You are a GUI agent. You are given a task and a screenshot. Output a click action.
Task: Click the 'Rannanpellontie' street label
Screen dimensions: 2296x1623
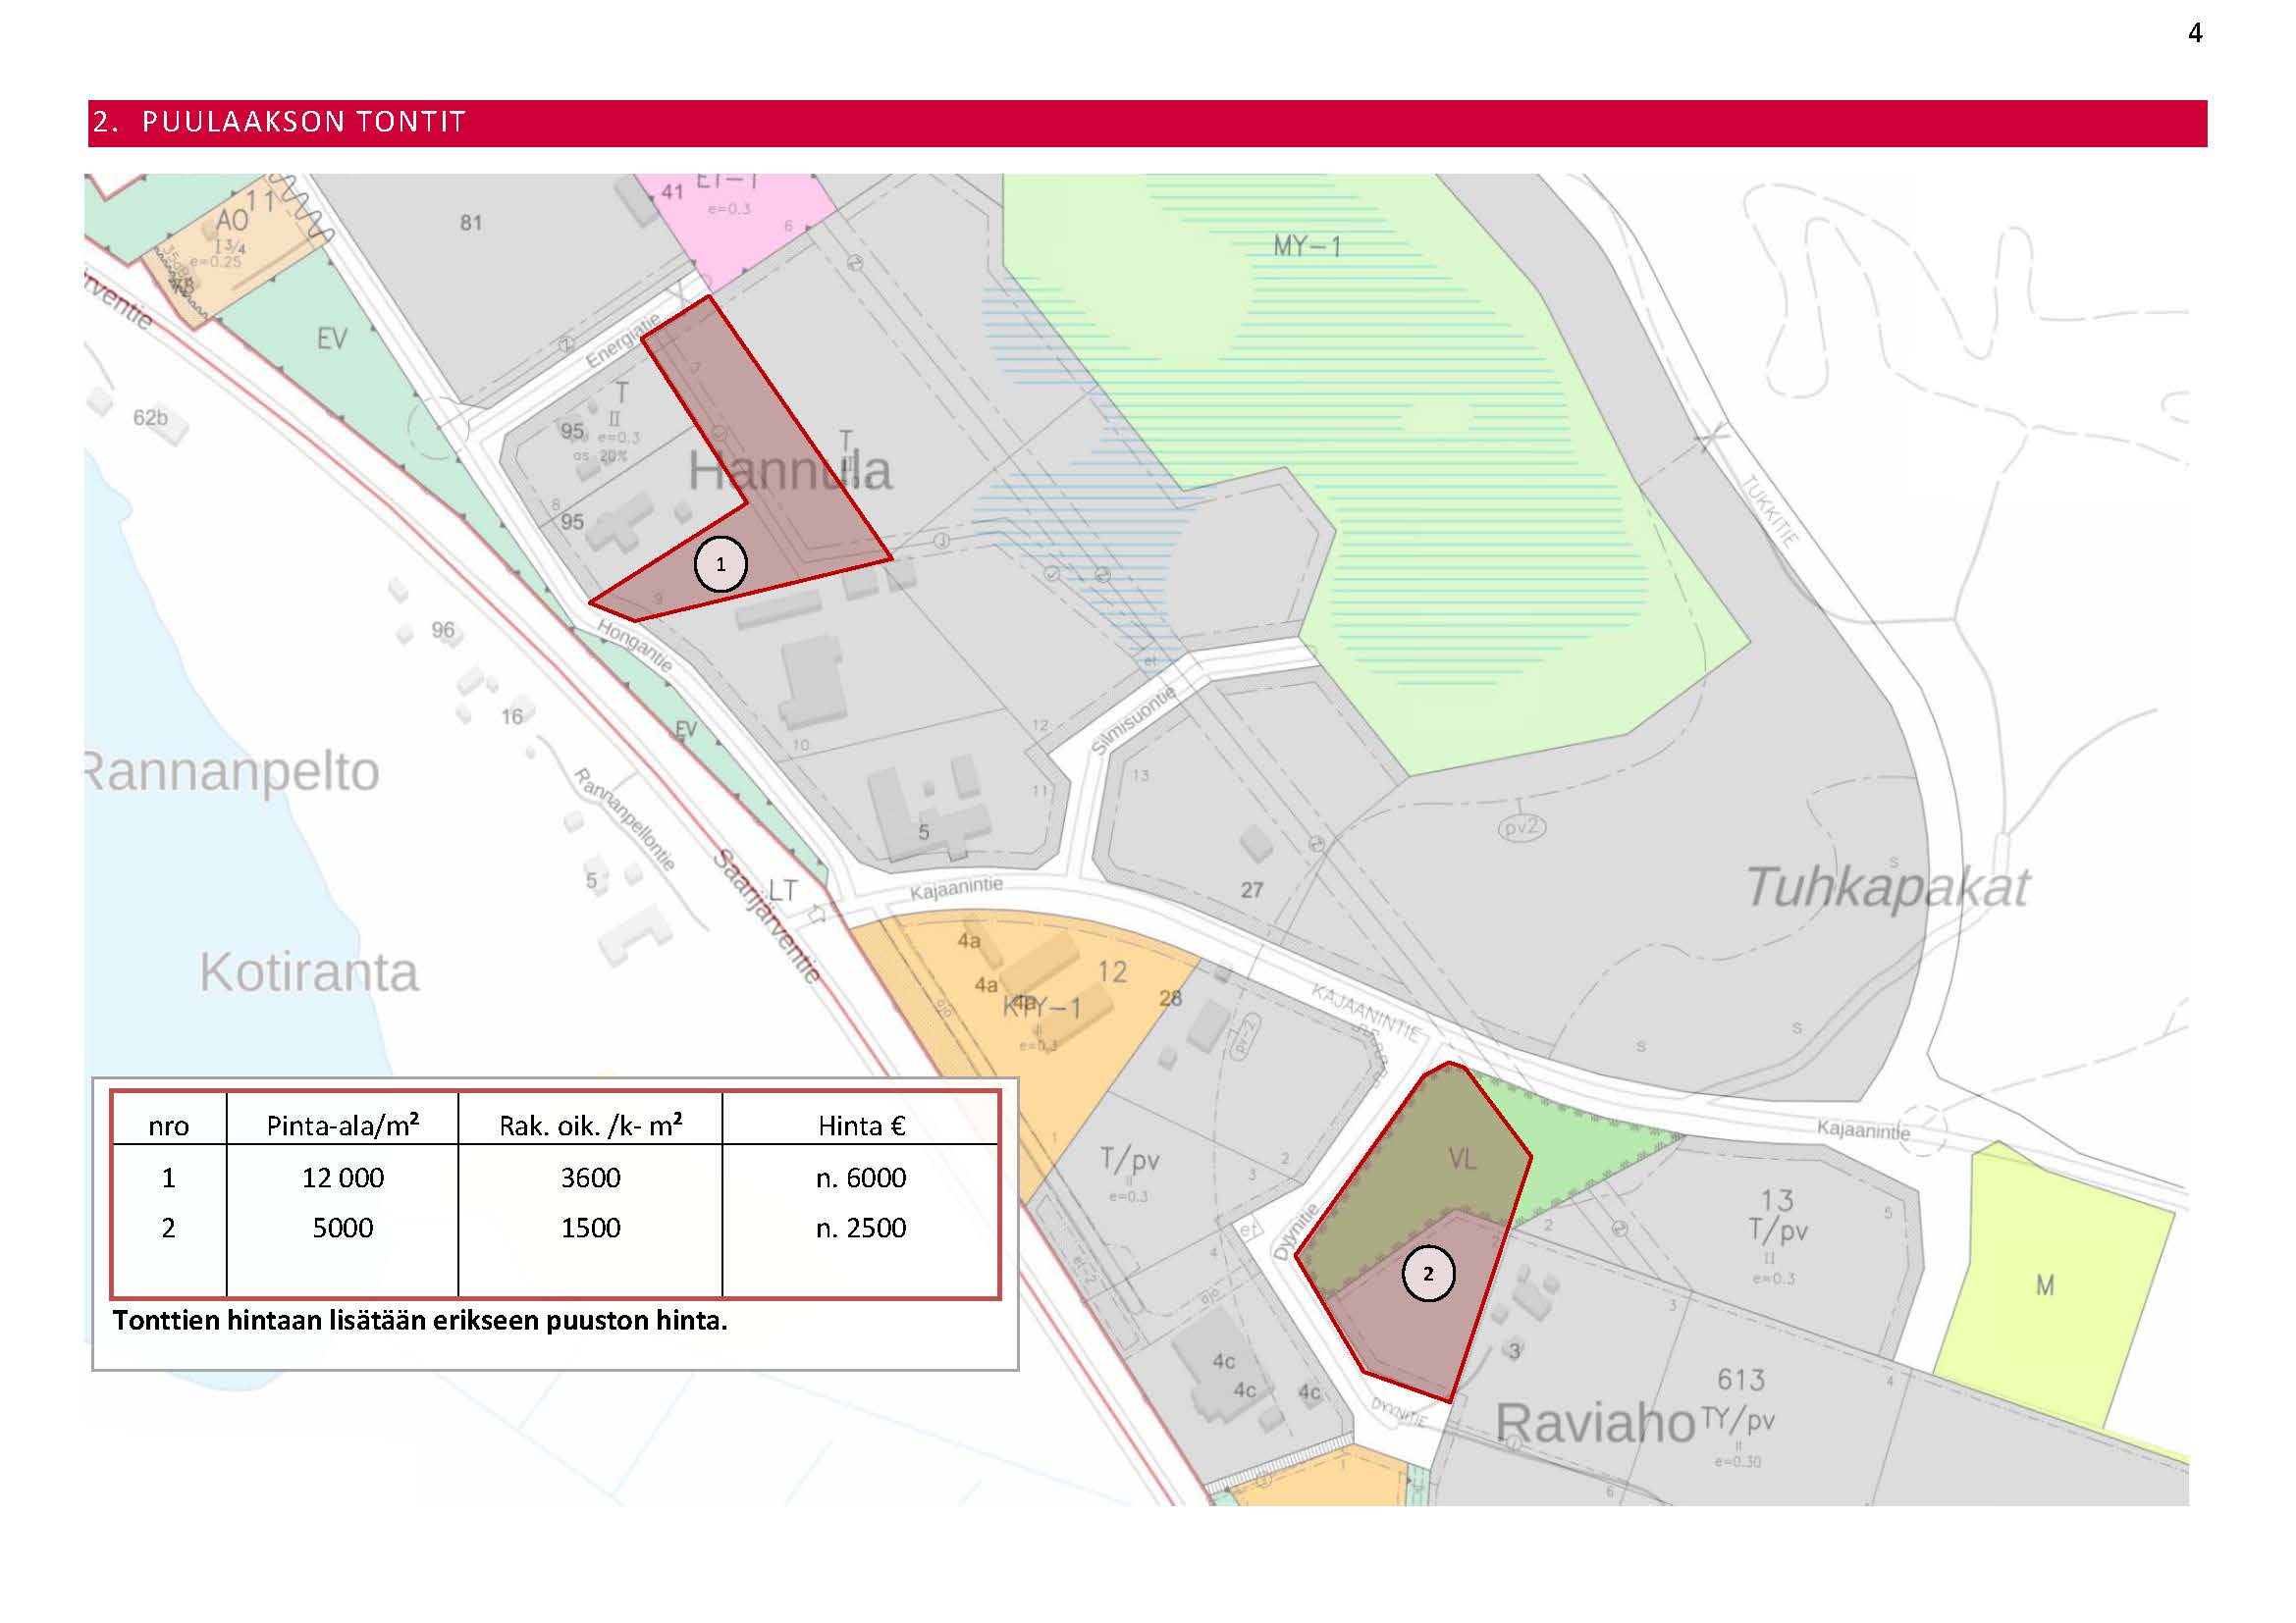626,819
